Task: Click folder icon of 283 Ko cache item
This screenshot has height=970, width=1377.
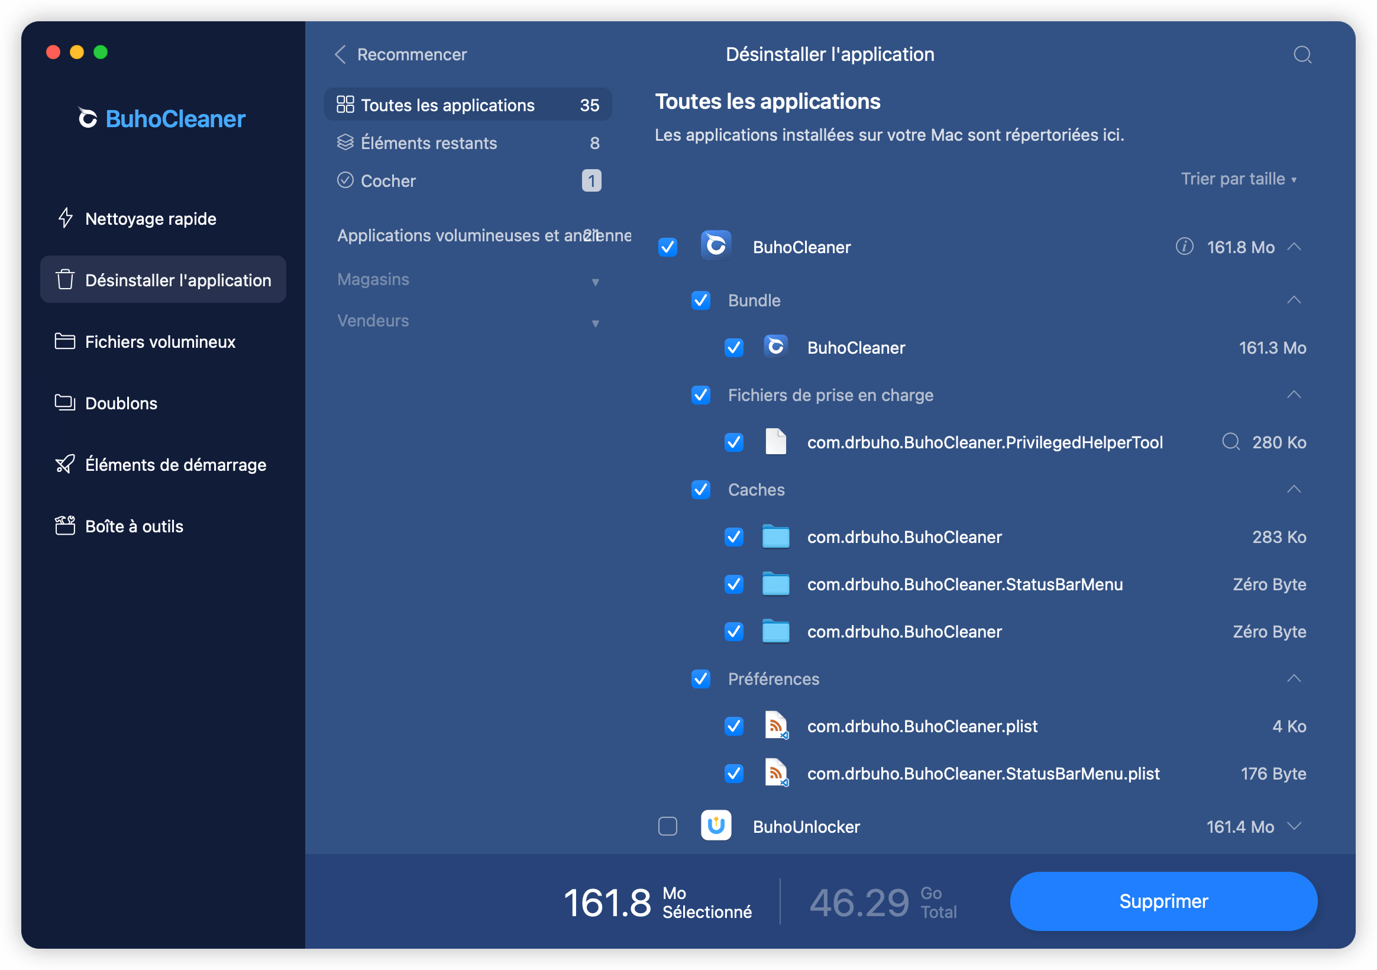Action: click(x=775, y=536)
